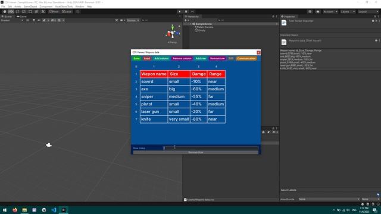Select the Hierarchy tab
The image size is (381, 214).
192,17
